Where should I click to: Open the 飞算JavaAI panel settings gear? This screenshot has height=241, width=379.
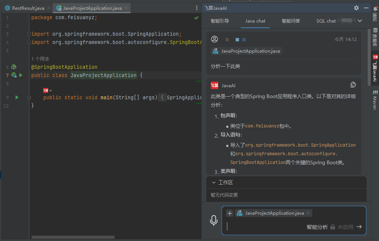coord(356,8)
